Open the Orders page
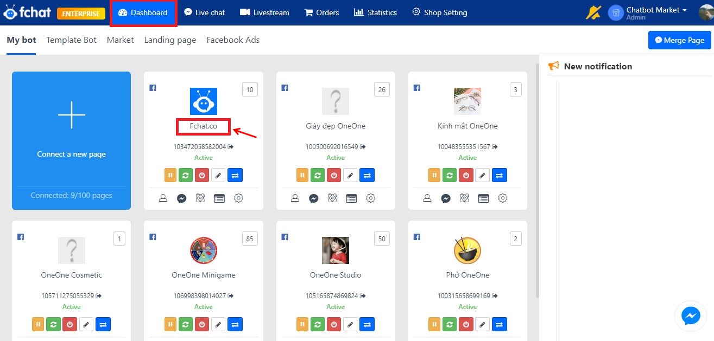 pos(321,12)
